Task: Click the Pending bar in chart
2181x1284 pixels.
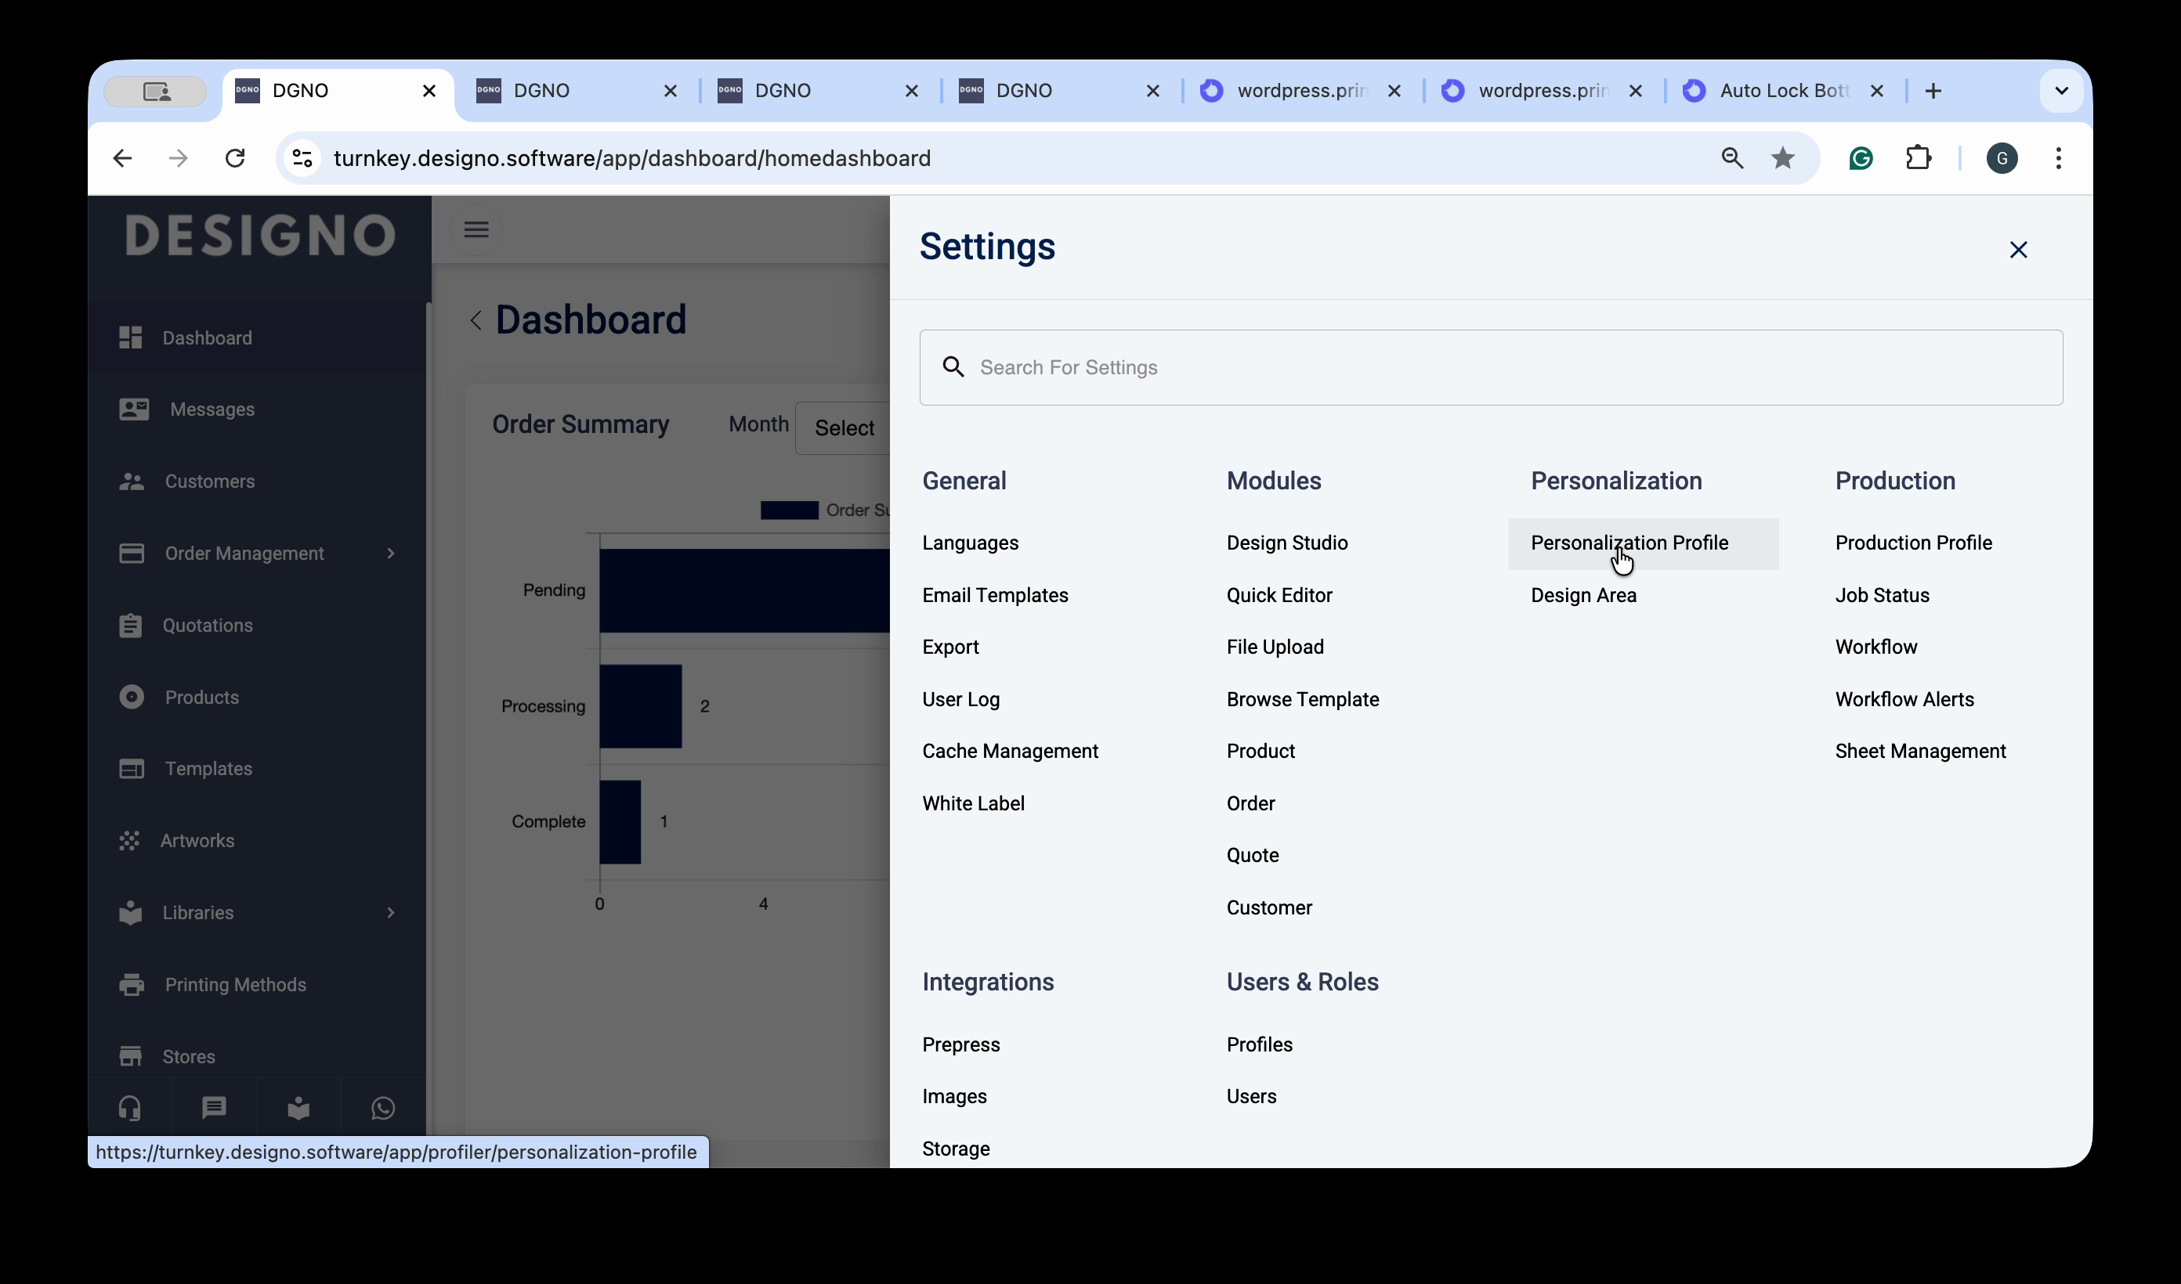Action: (x=744, y=591)
